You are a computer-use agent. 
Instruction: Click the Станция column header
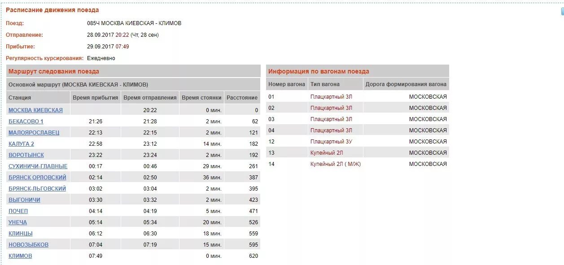pos(38,98)
